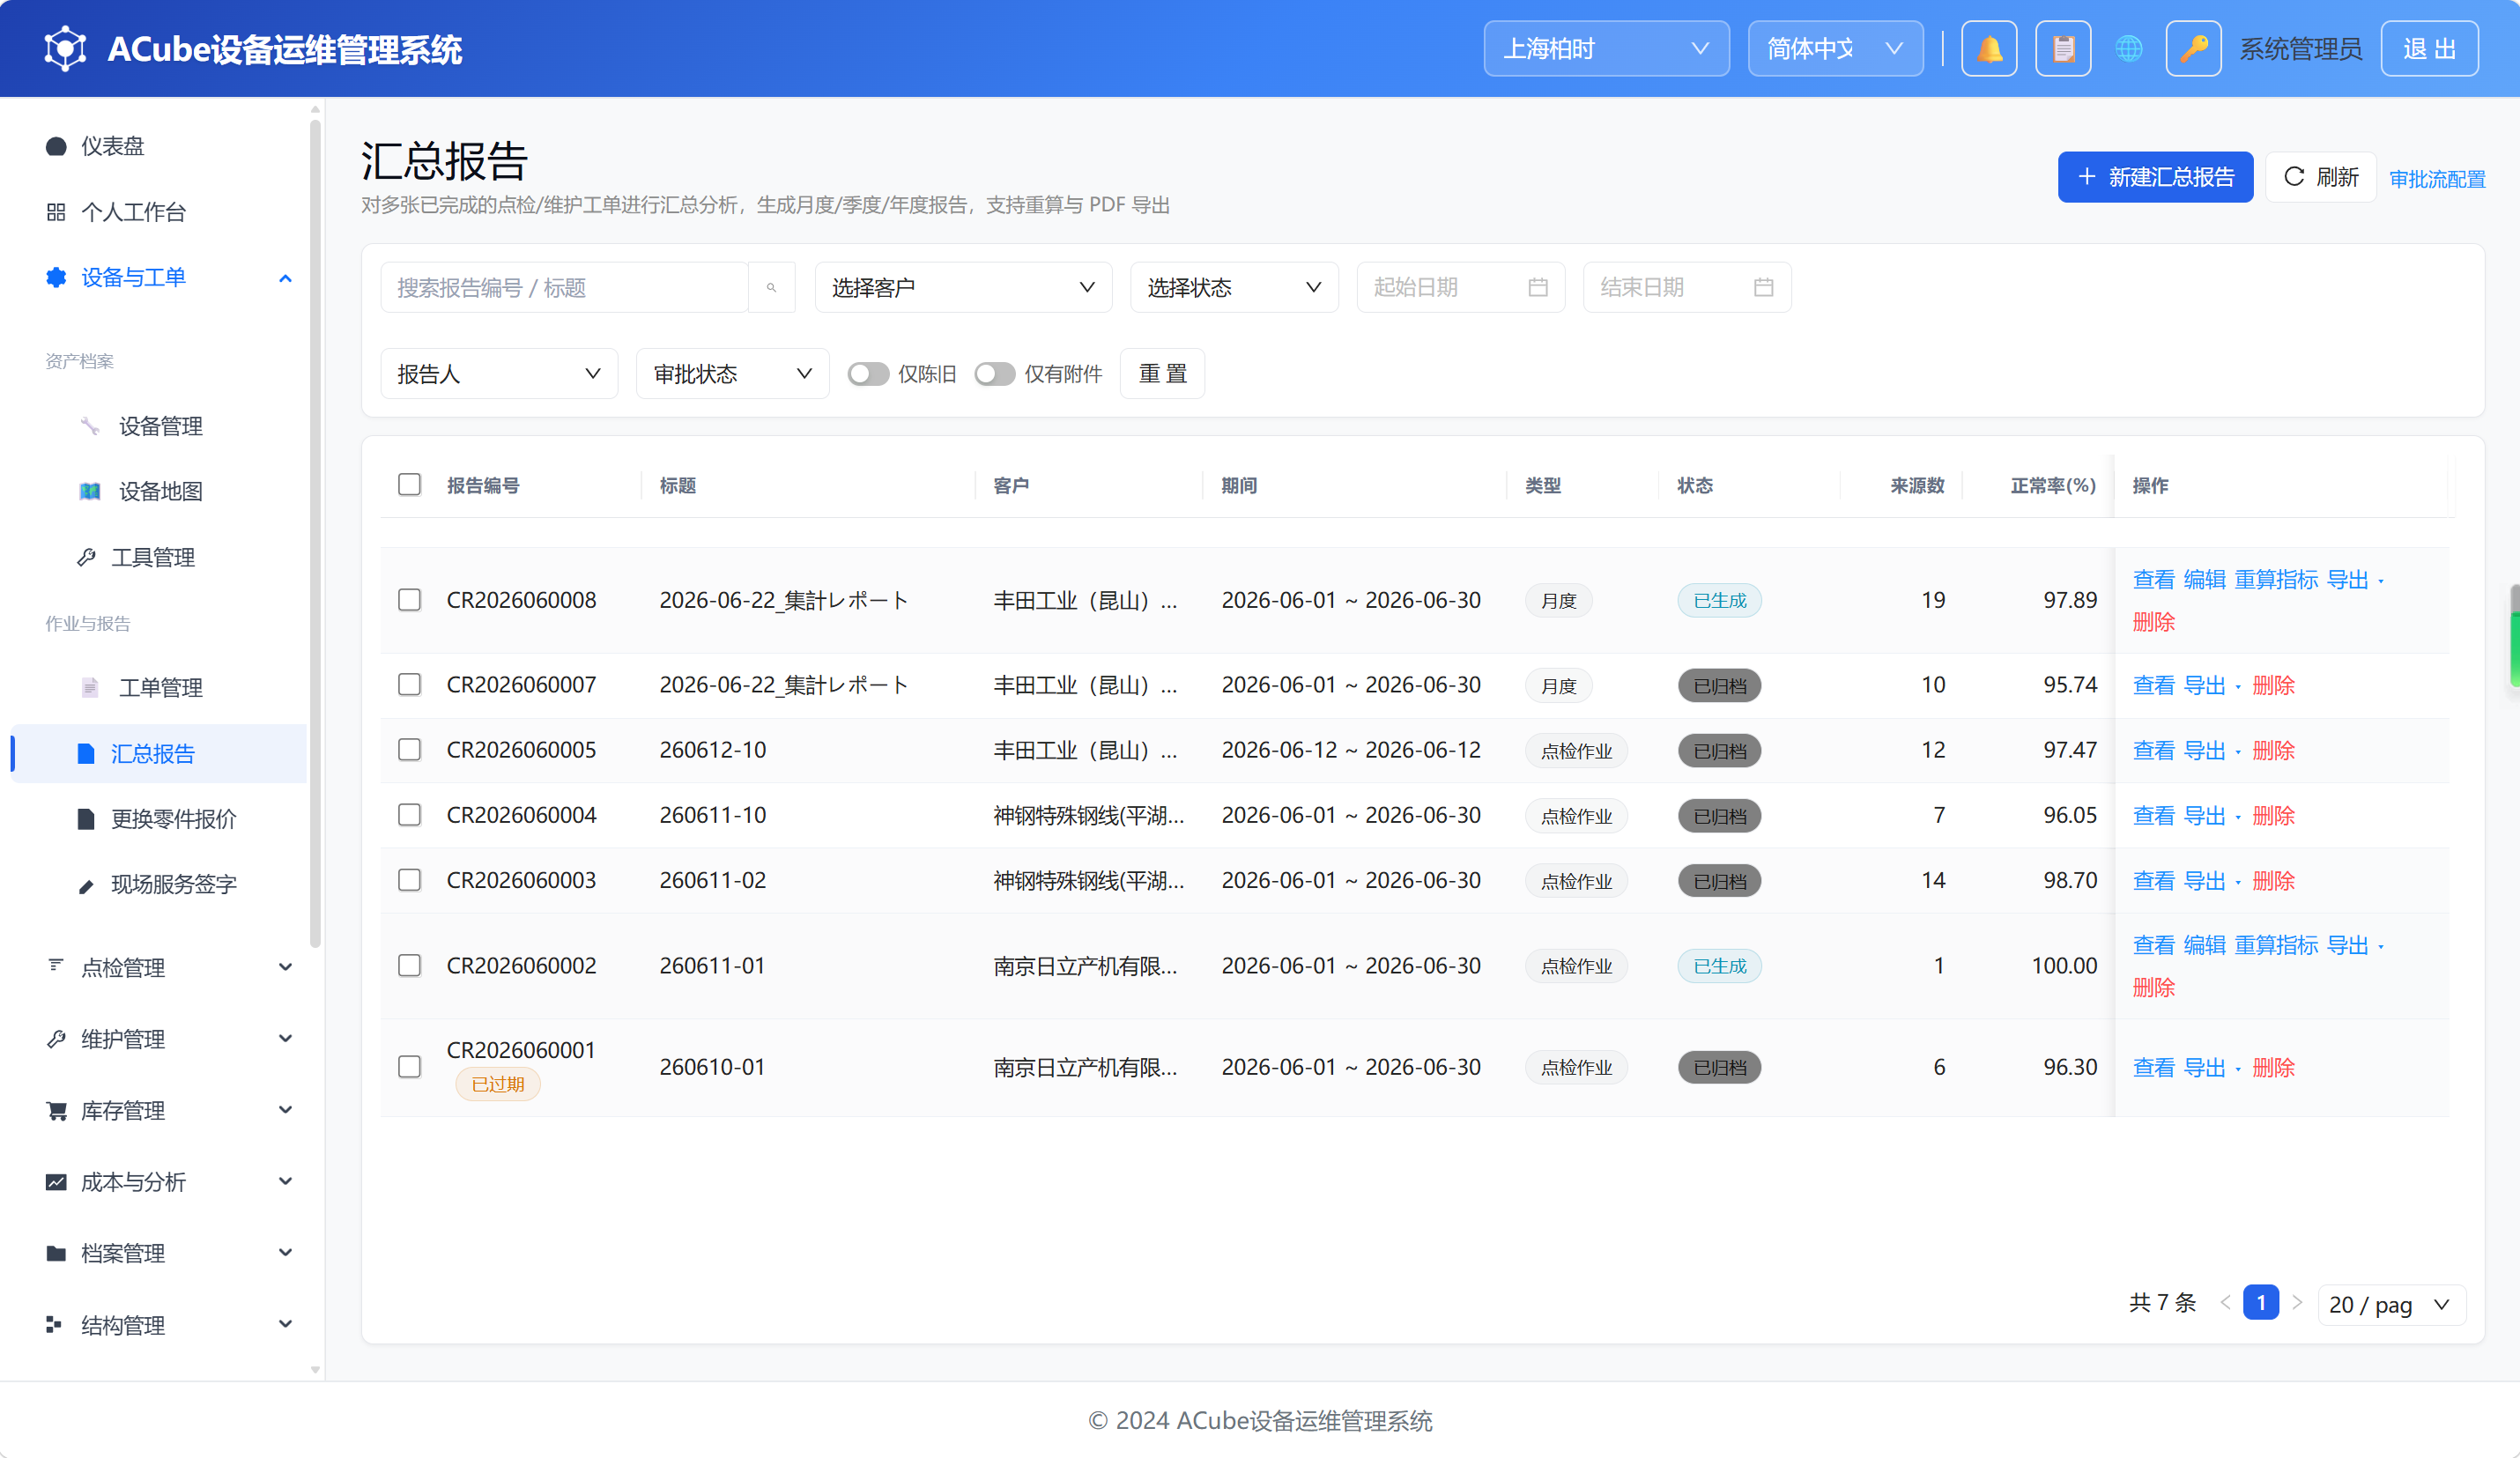Screen dimensions: 2520x1458
Task: Click the 退出 logout button
Action: [2429, 48]
